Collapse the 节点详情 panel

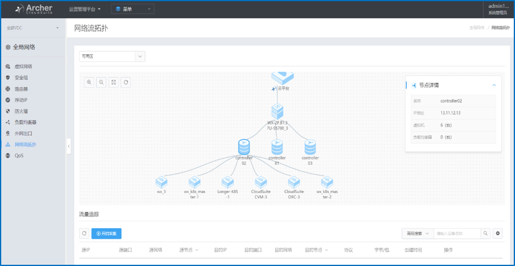tap(494, 85)
